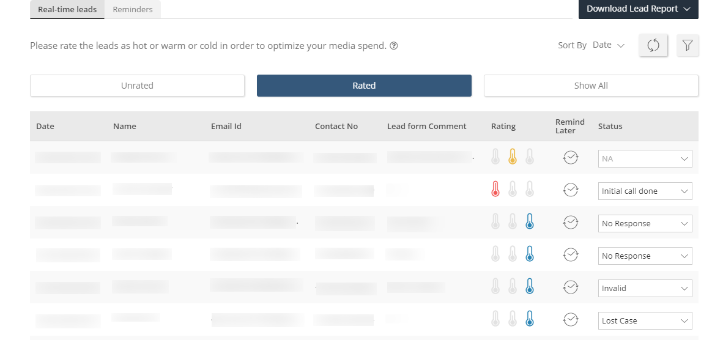Open the Lost Case status dropdown
This screenshot has height=340, width=723.
(x=645, y=320)
